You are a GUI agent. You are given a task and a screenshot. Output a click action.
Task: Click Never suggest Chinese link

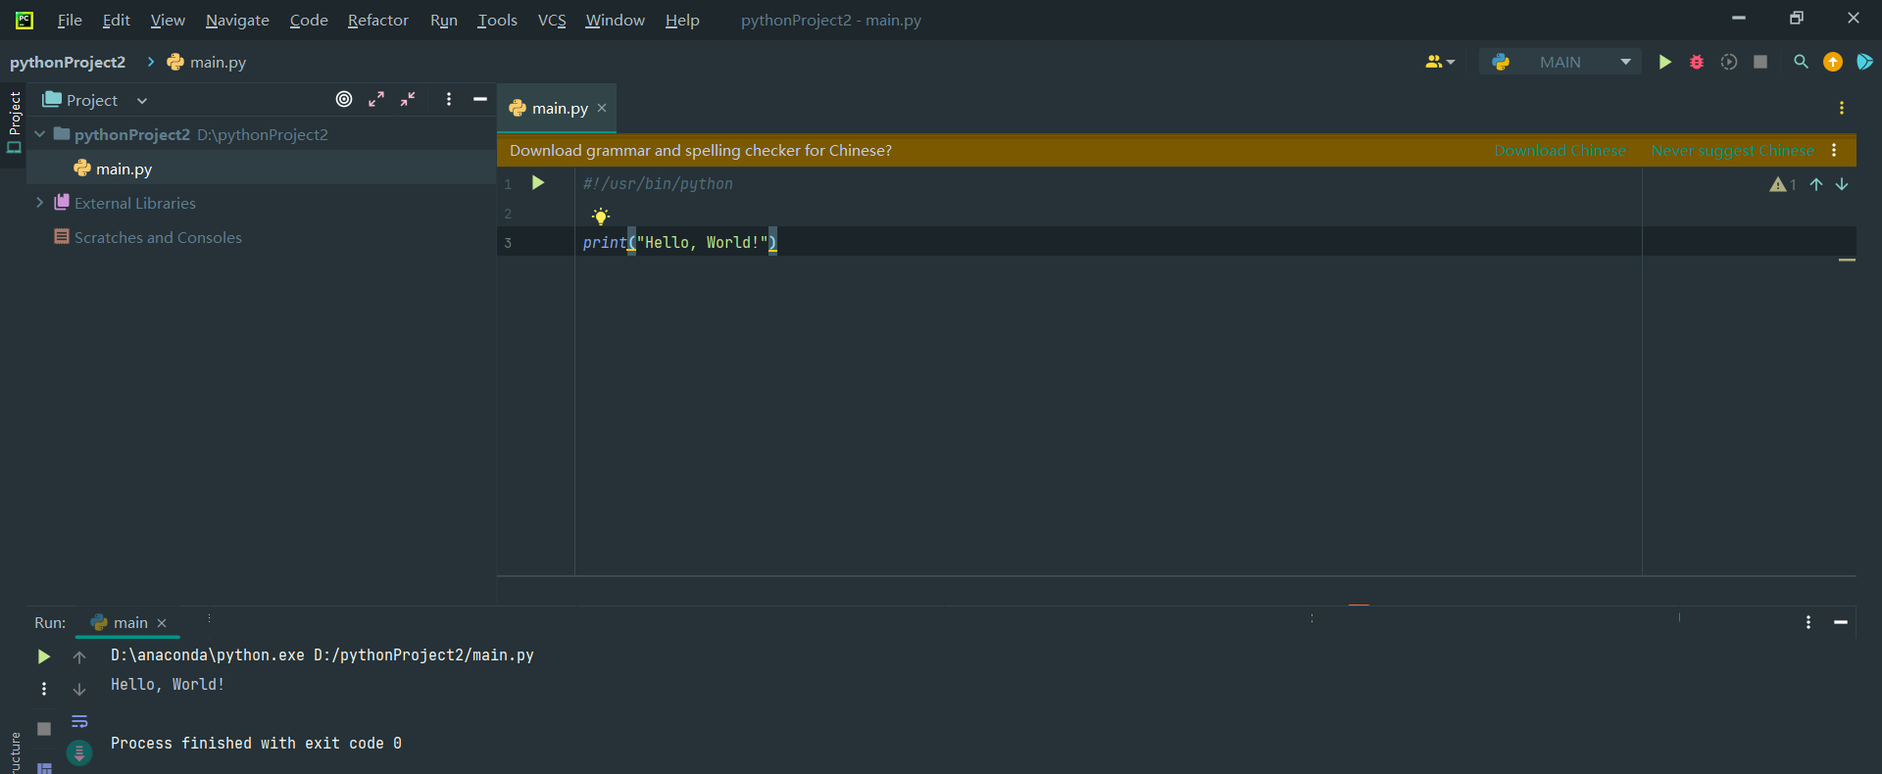click(1732, 150)
